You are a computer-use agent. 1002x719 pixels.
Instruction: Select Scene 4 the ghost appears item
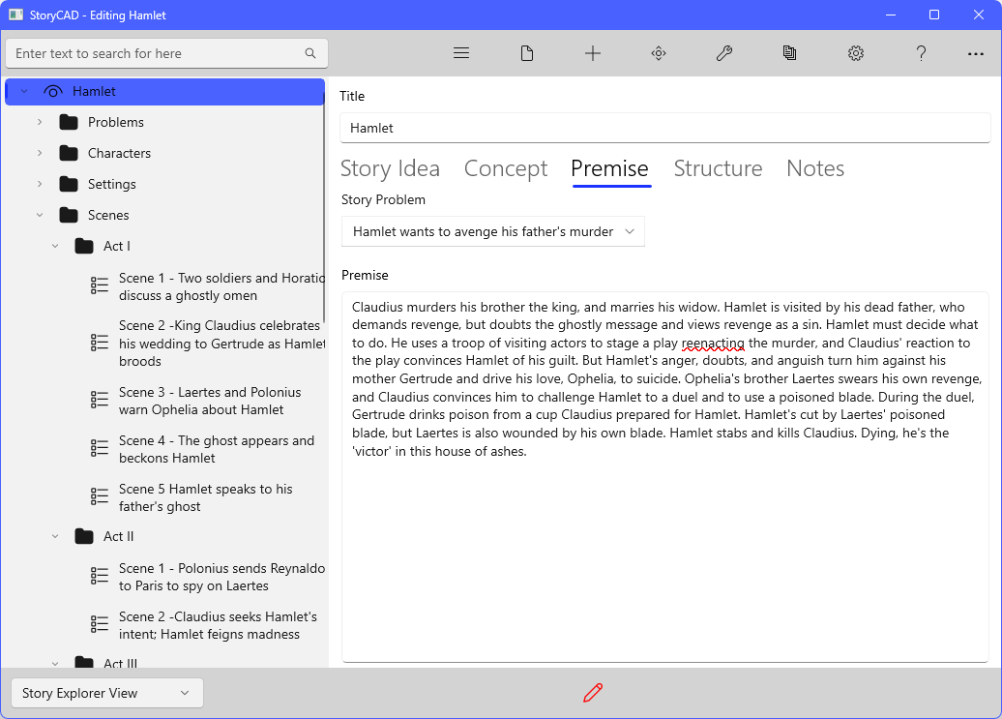pyautogui.click(x=216, y=449)
